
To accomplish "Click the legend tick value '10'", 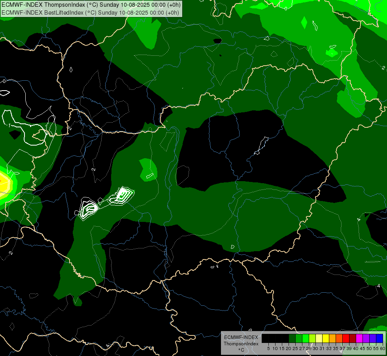I will point(275,348).
